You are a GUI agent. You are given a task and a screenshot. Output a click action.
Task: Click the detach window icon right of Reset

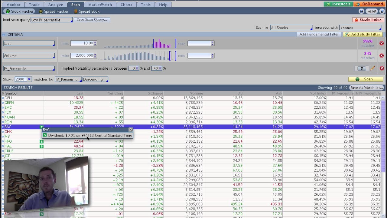point(382,11)
